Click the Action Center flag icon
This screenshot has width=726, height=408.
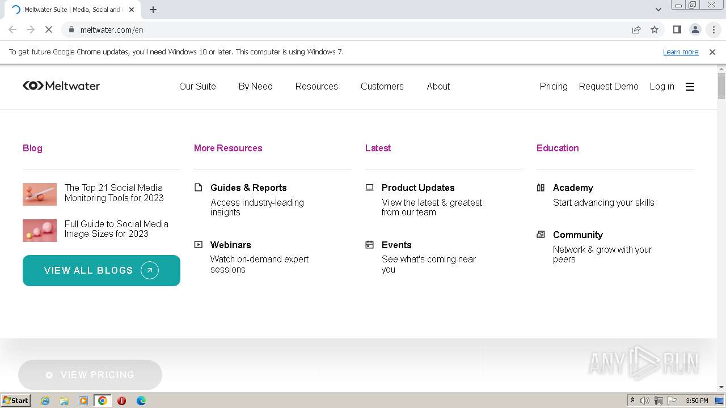pos(672,401)
